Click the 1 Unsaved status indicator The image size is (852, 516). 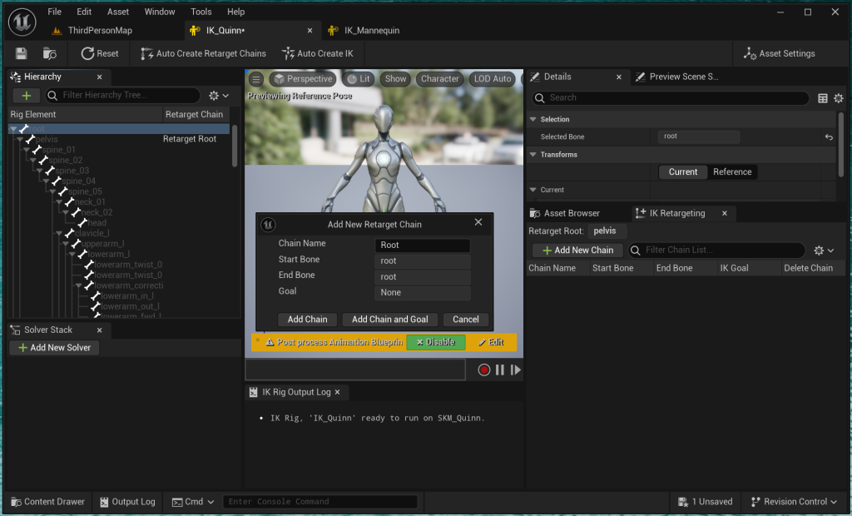tap(706, 501)
